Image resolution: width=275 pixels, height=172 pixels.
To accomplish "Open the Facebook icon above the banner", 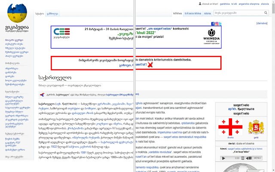I will pyautogui.click(x=213, y=24).
